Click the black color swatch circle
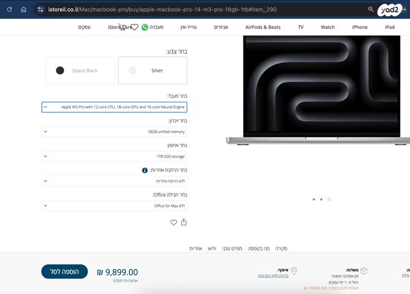 [x=60, y=70]
